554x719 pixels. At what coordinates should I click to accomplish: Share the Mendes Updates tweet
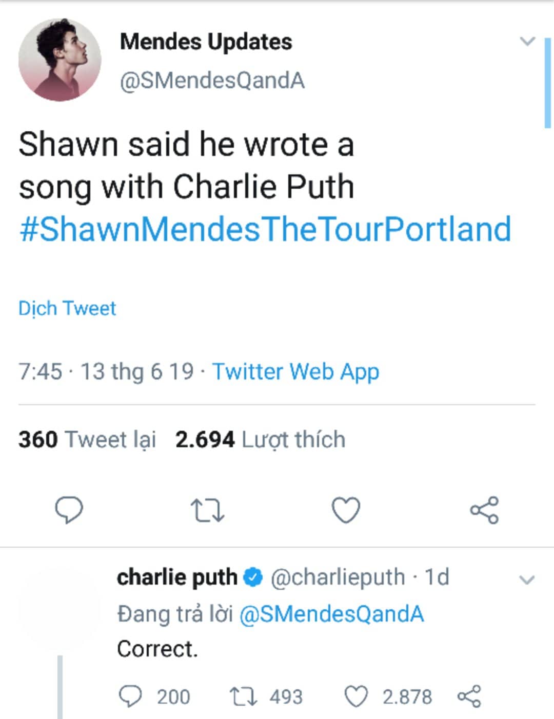click(x=484, y=510)
